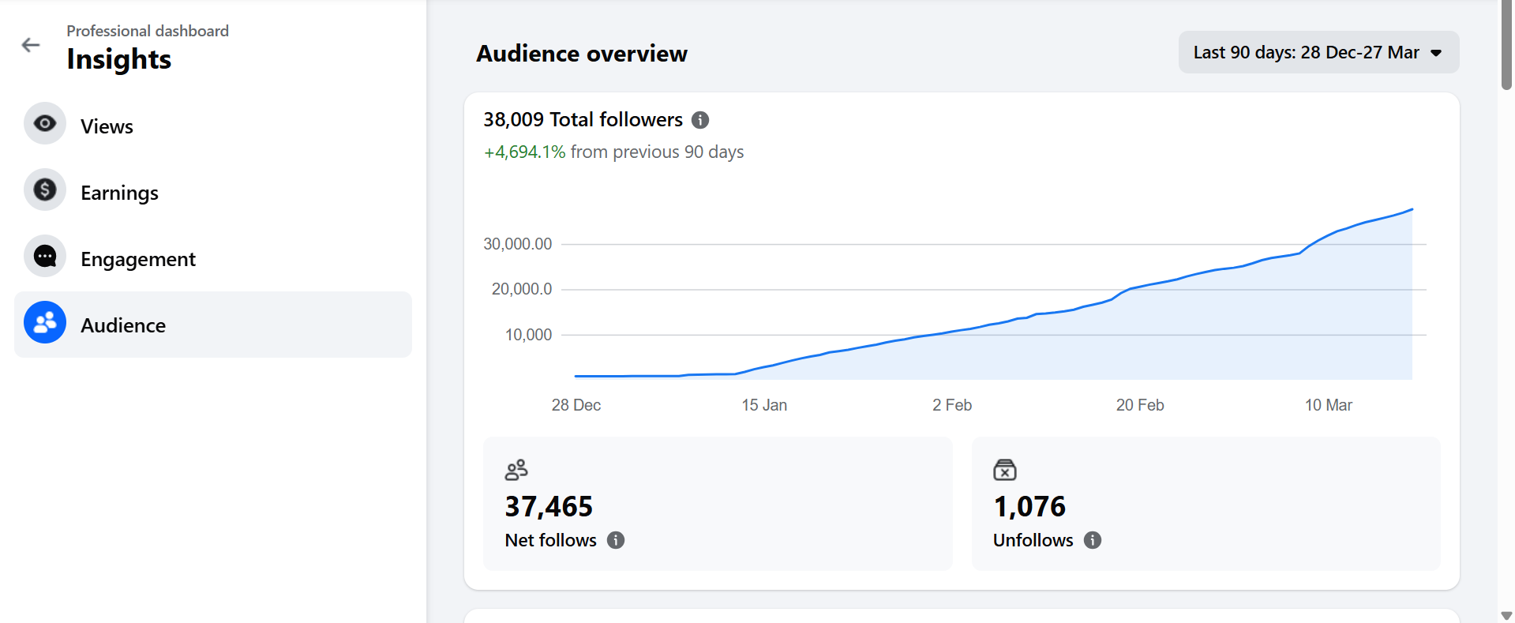Select the Views eye icon

tap(45, 123)
